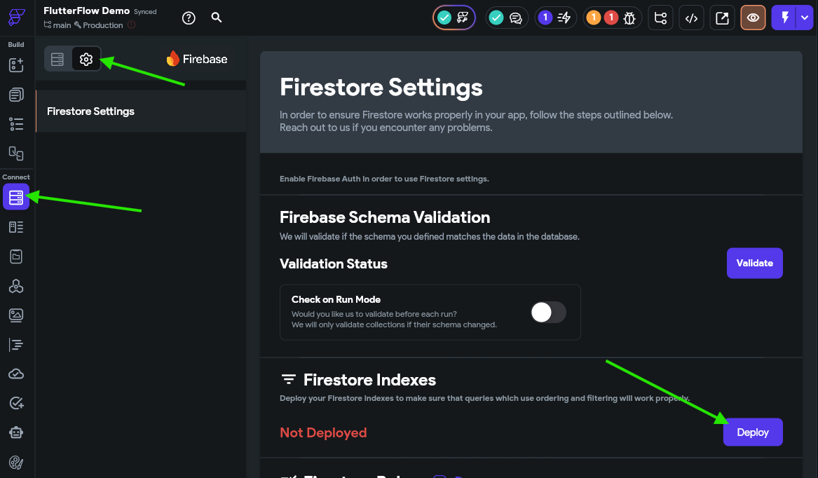Image resolution: width=818 pixels, height=478 pixels.
Task: Click the Deploy button for Firestore Indexes
Action: pyautogui.click(x=752, y=432)
